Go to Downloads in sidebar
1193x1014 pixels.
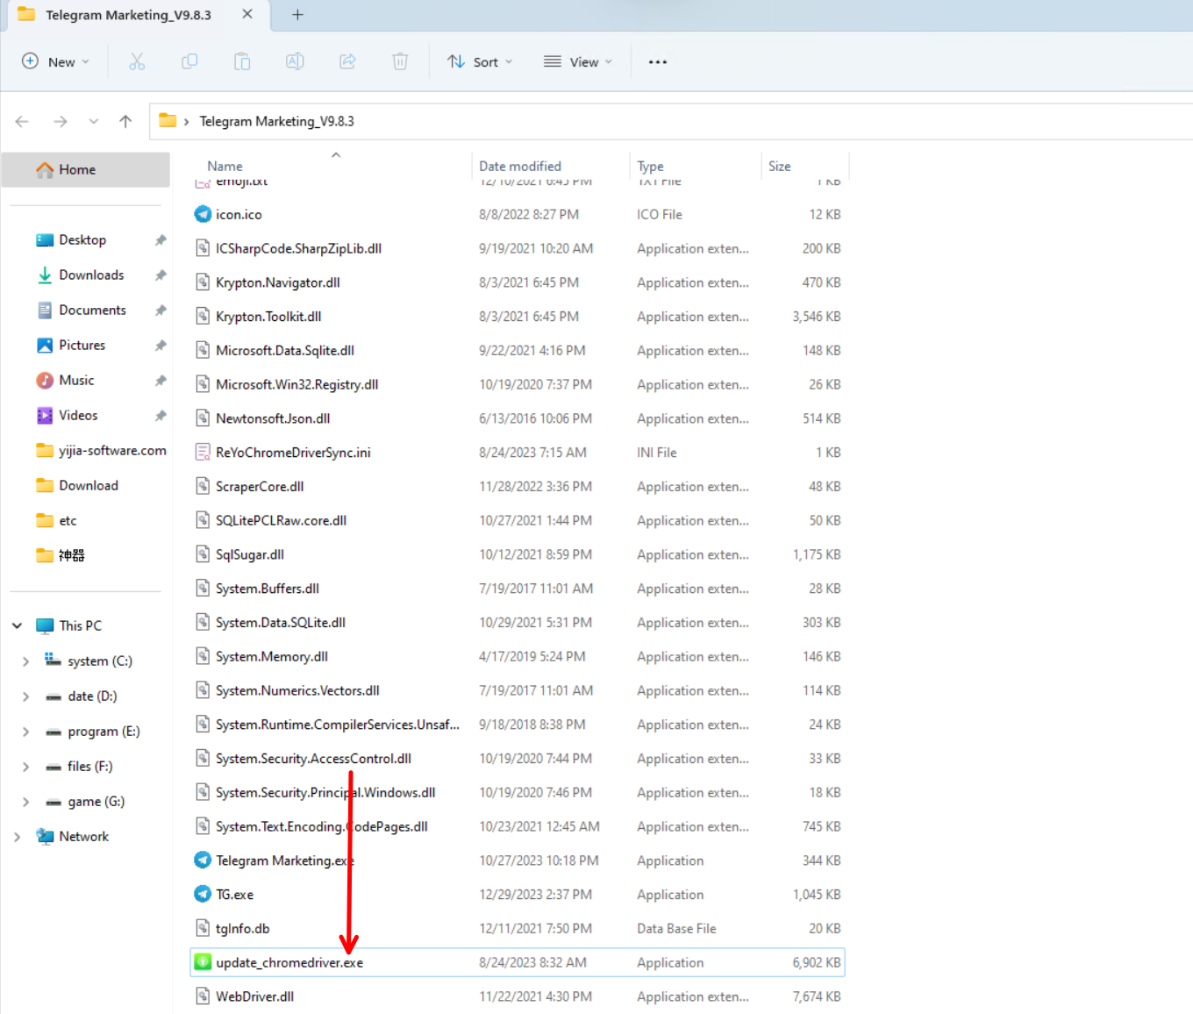point(91,275)
